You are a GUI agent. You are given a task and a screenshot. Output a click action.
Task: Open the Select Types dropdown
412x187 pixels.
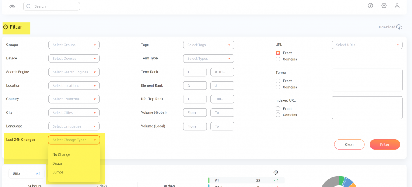coord(208,58)
